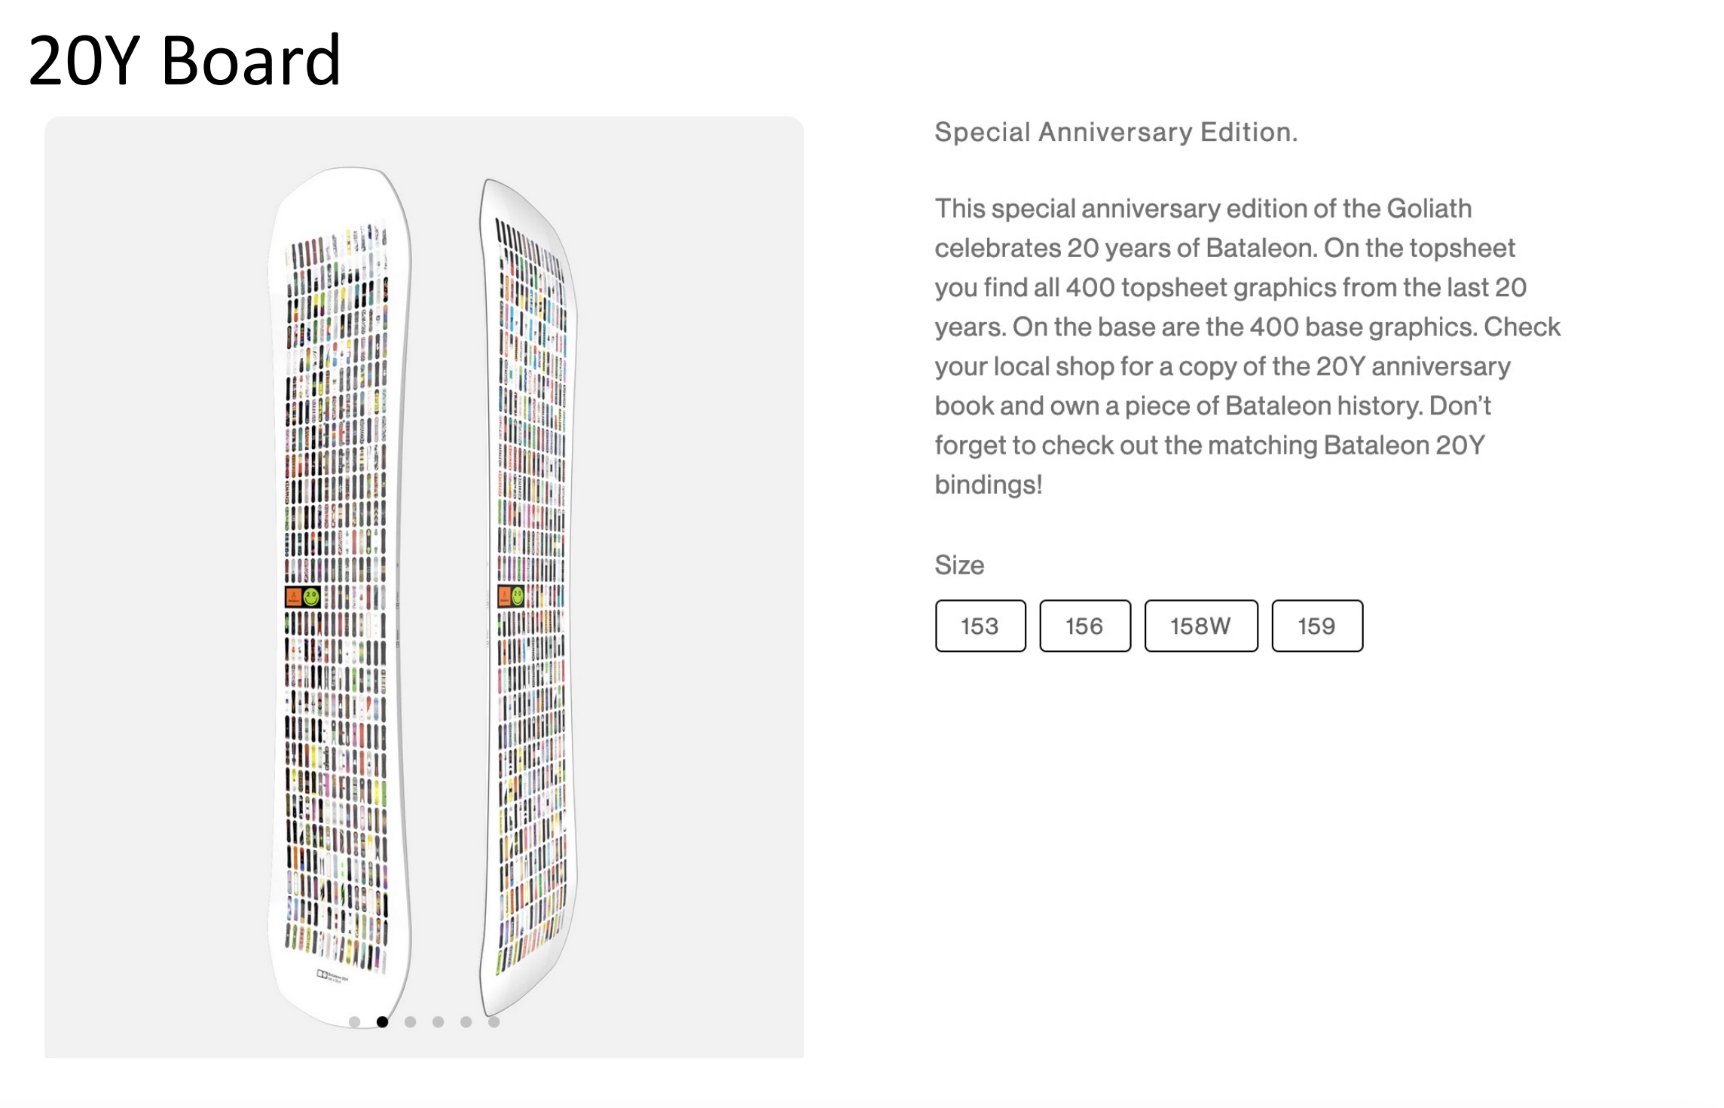This screenshot has height=1108, width=1724.
Task: Jump to the fourth carousel dot
Action: click(x=439, y=1022)
